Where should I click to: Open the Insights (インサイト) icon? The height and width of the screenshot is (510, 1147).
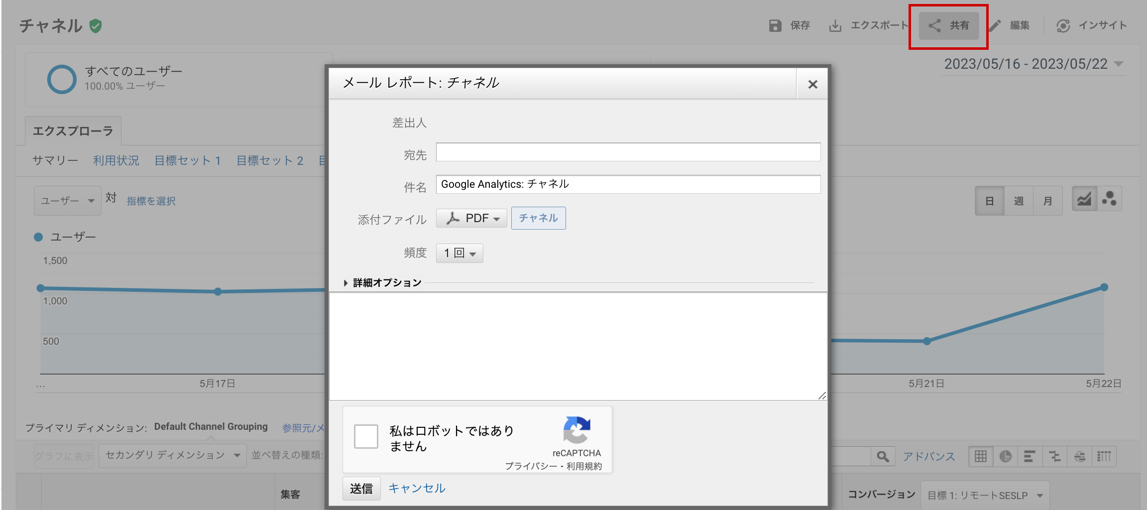point(1063,25)
